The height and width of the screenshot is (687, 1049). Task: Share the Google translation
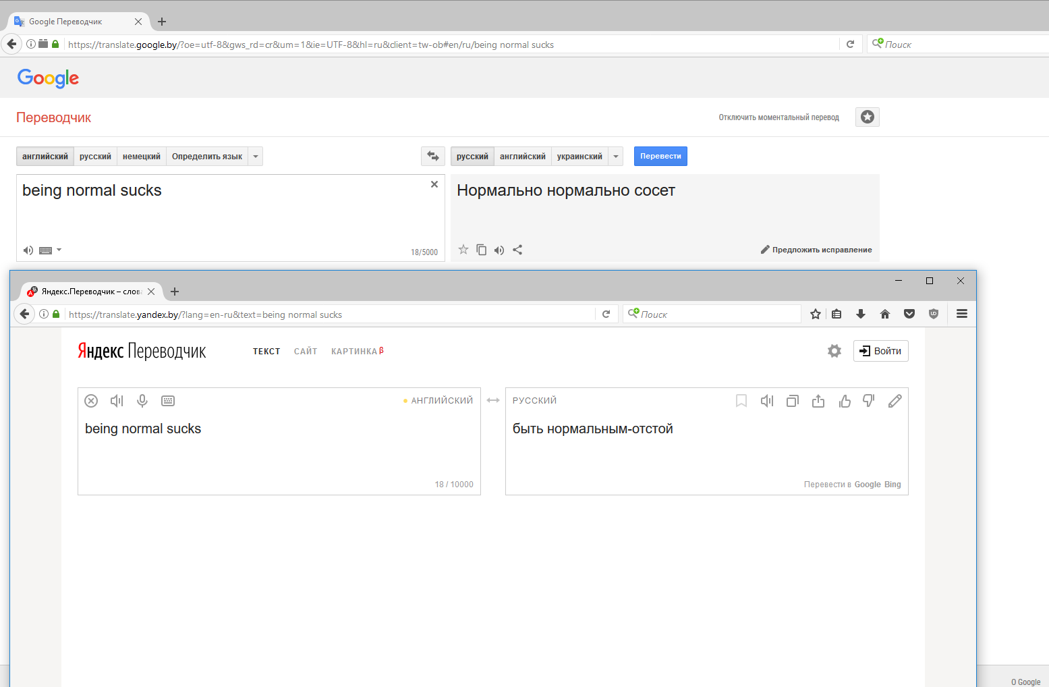(x=517, y=250)
